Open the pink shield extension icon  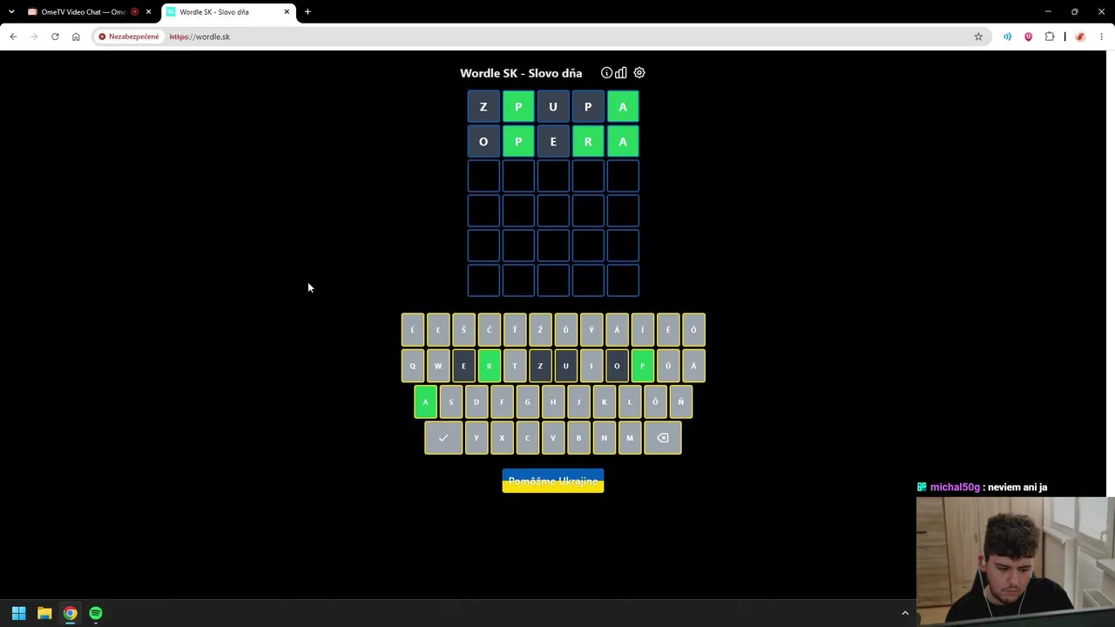point(1028,37)
